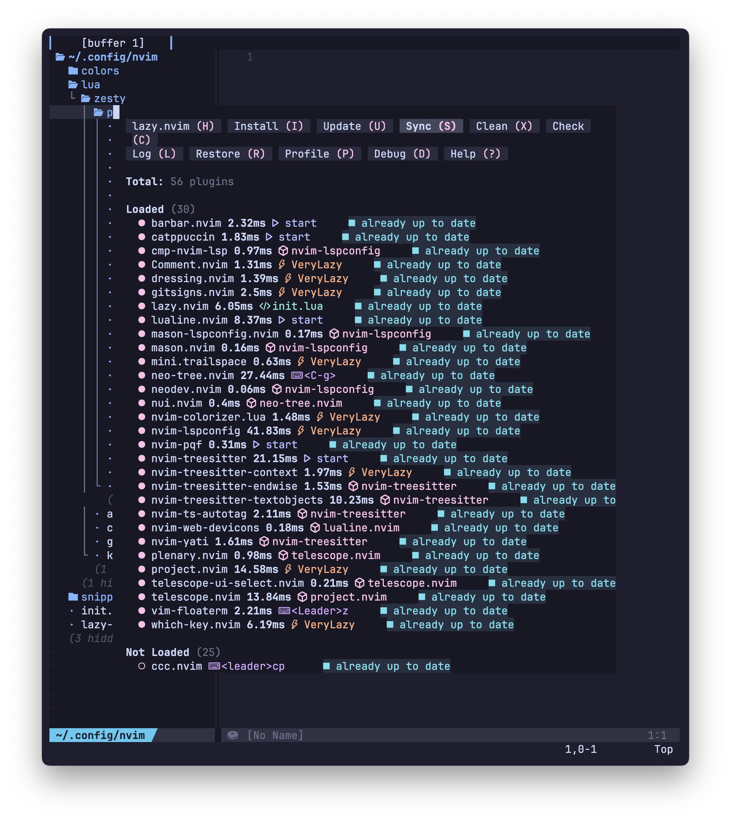Click the ~/.config/nvim statusline segment
This screenshot has height=821, width=731.
[x=100, y=735]
